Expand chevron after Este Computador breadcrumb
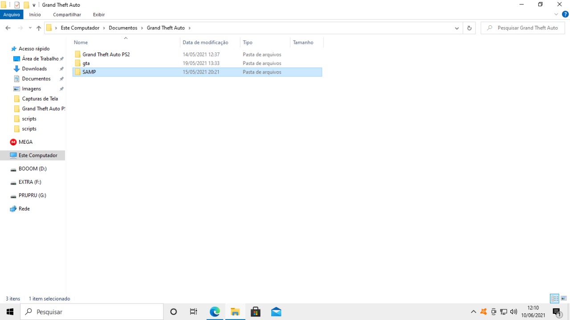Image resolution: width=570 pixels, height=320 pixels. tap(104, 28)
